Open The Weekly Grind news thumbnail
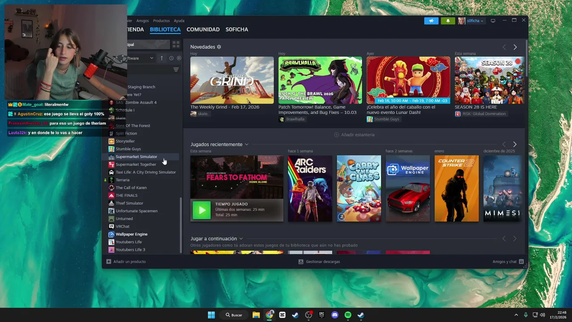Image resolution: width=572 pixels, height=322 pixels. 232,80
